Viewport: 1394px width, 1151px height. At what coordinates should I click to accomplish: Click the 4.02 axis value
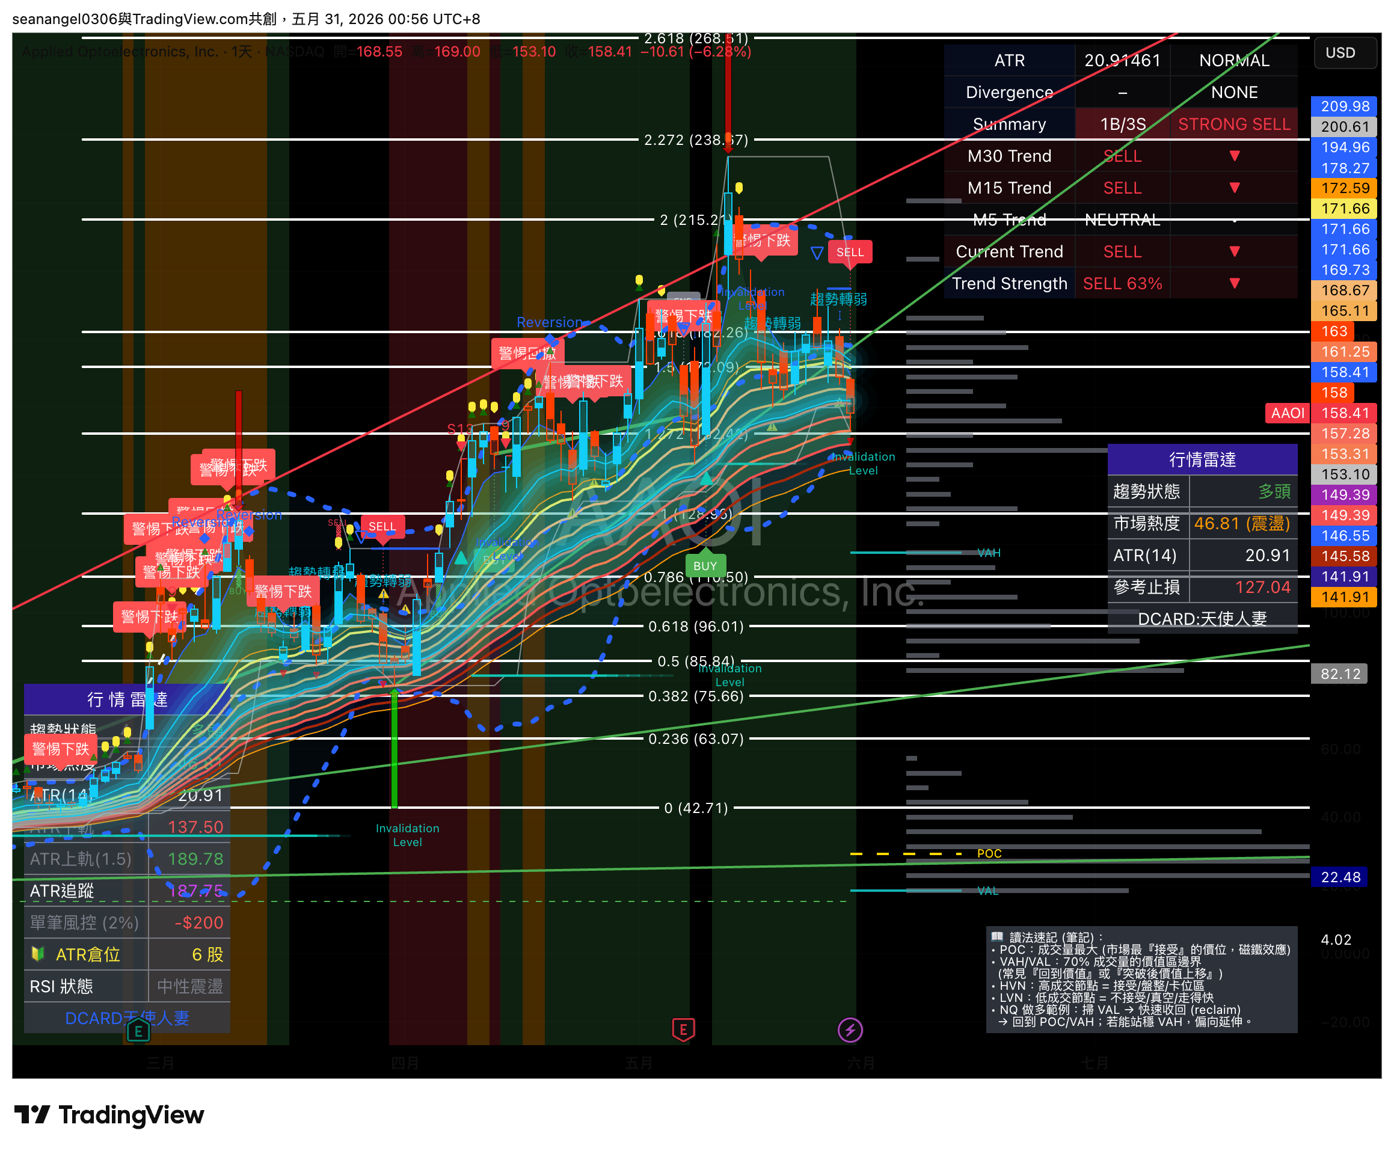1335,939
